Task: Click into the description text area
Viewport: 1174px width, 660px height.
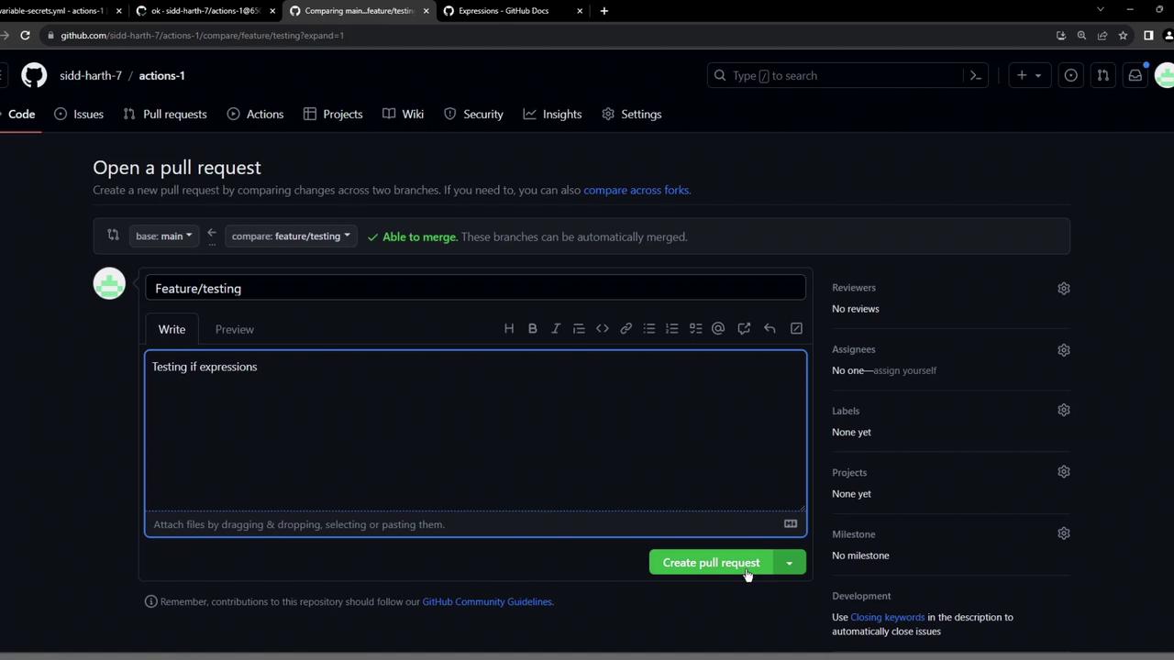Action: (x=475, y=431)
